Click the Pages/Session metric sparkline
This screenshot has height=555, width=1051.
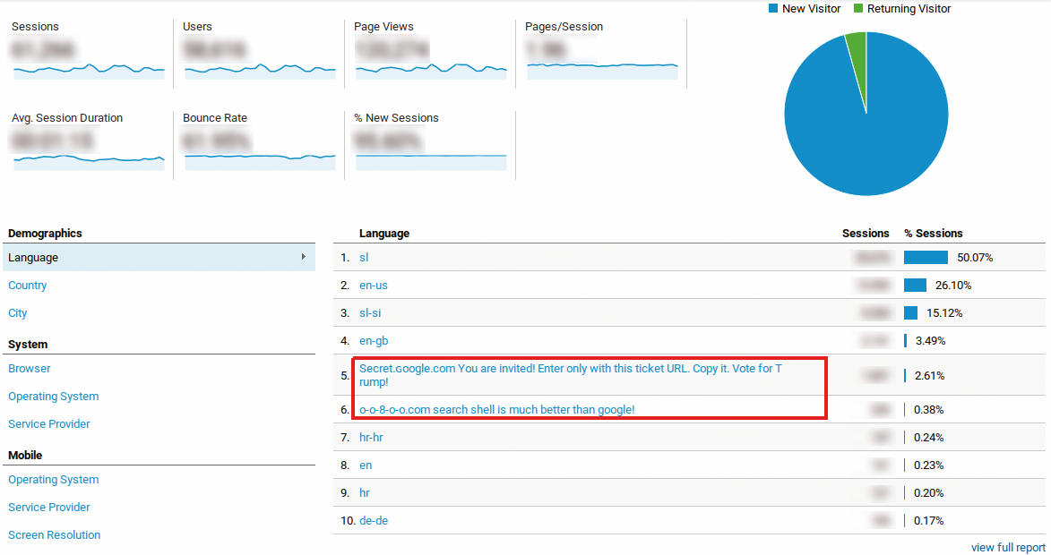[603, 71]
